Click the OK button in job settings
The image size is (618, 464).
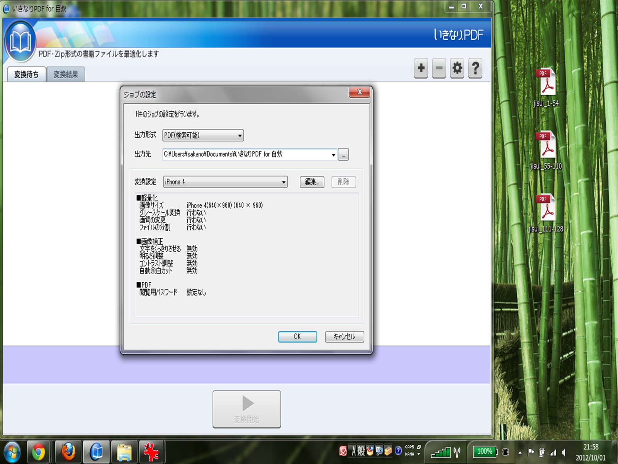(297, 337)
